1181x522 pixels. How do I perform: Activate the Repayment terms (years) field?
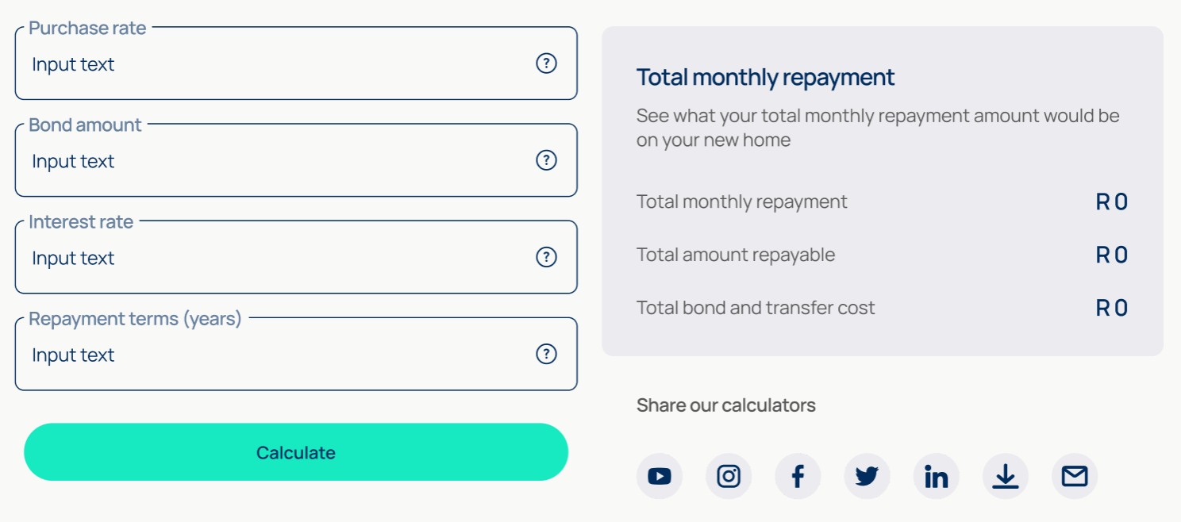point(296,354)
